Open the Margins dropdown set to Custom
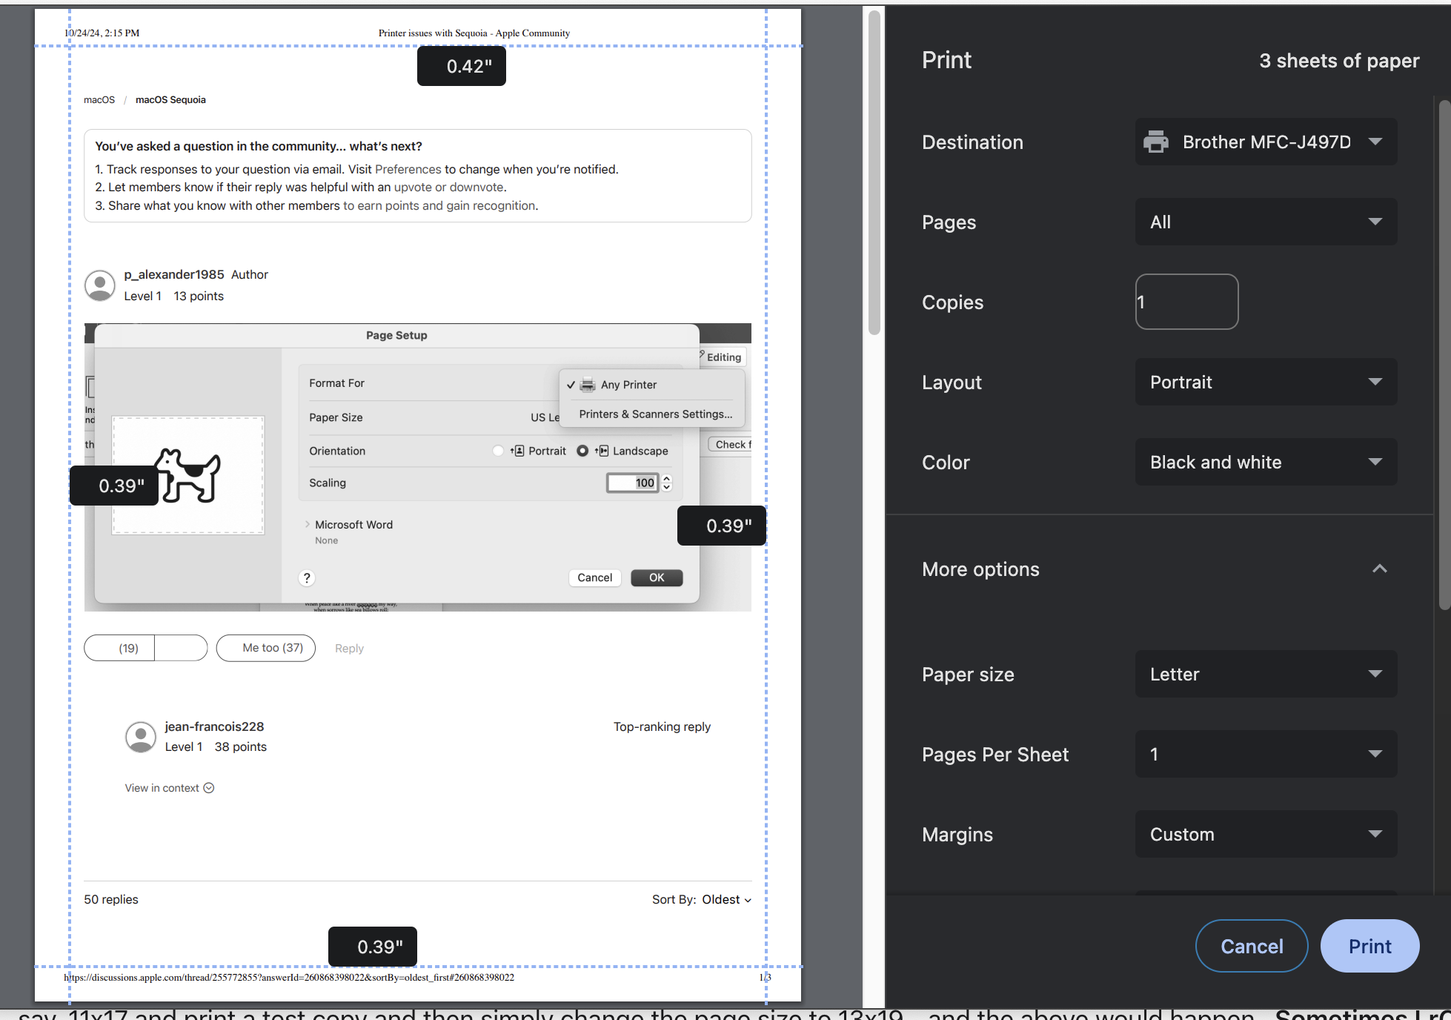 (x=1266, y=834)
